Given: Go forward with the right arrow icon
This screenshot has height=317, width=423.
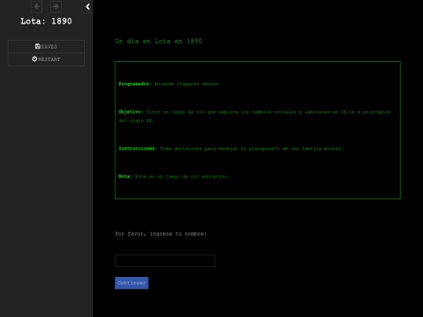Looking at the screenshot, I should click(56, 7).
